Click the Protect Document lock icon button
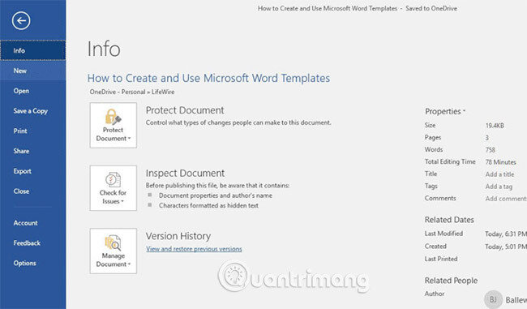 click(114, 125)
